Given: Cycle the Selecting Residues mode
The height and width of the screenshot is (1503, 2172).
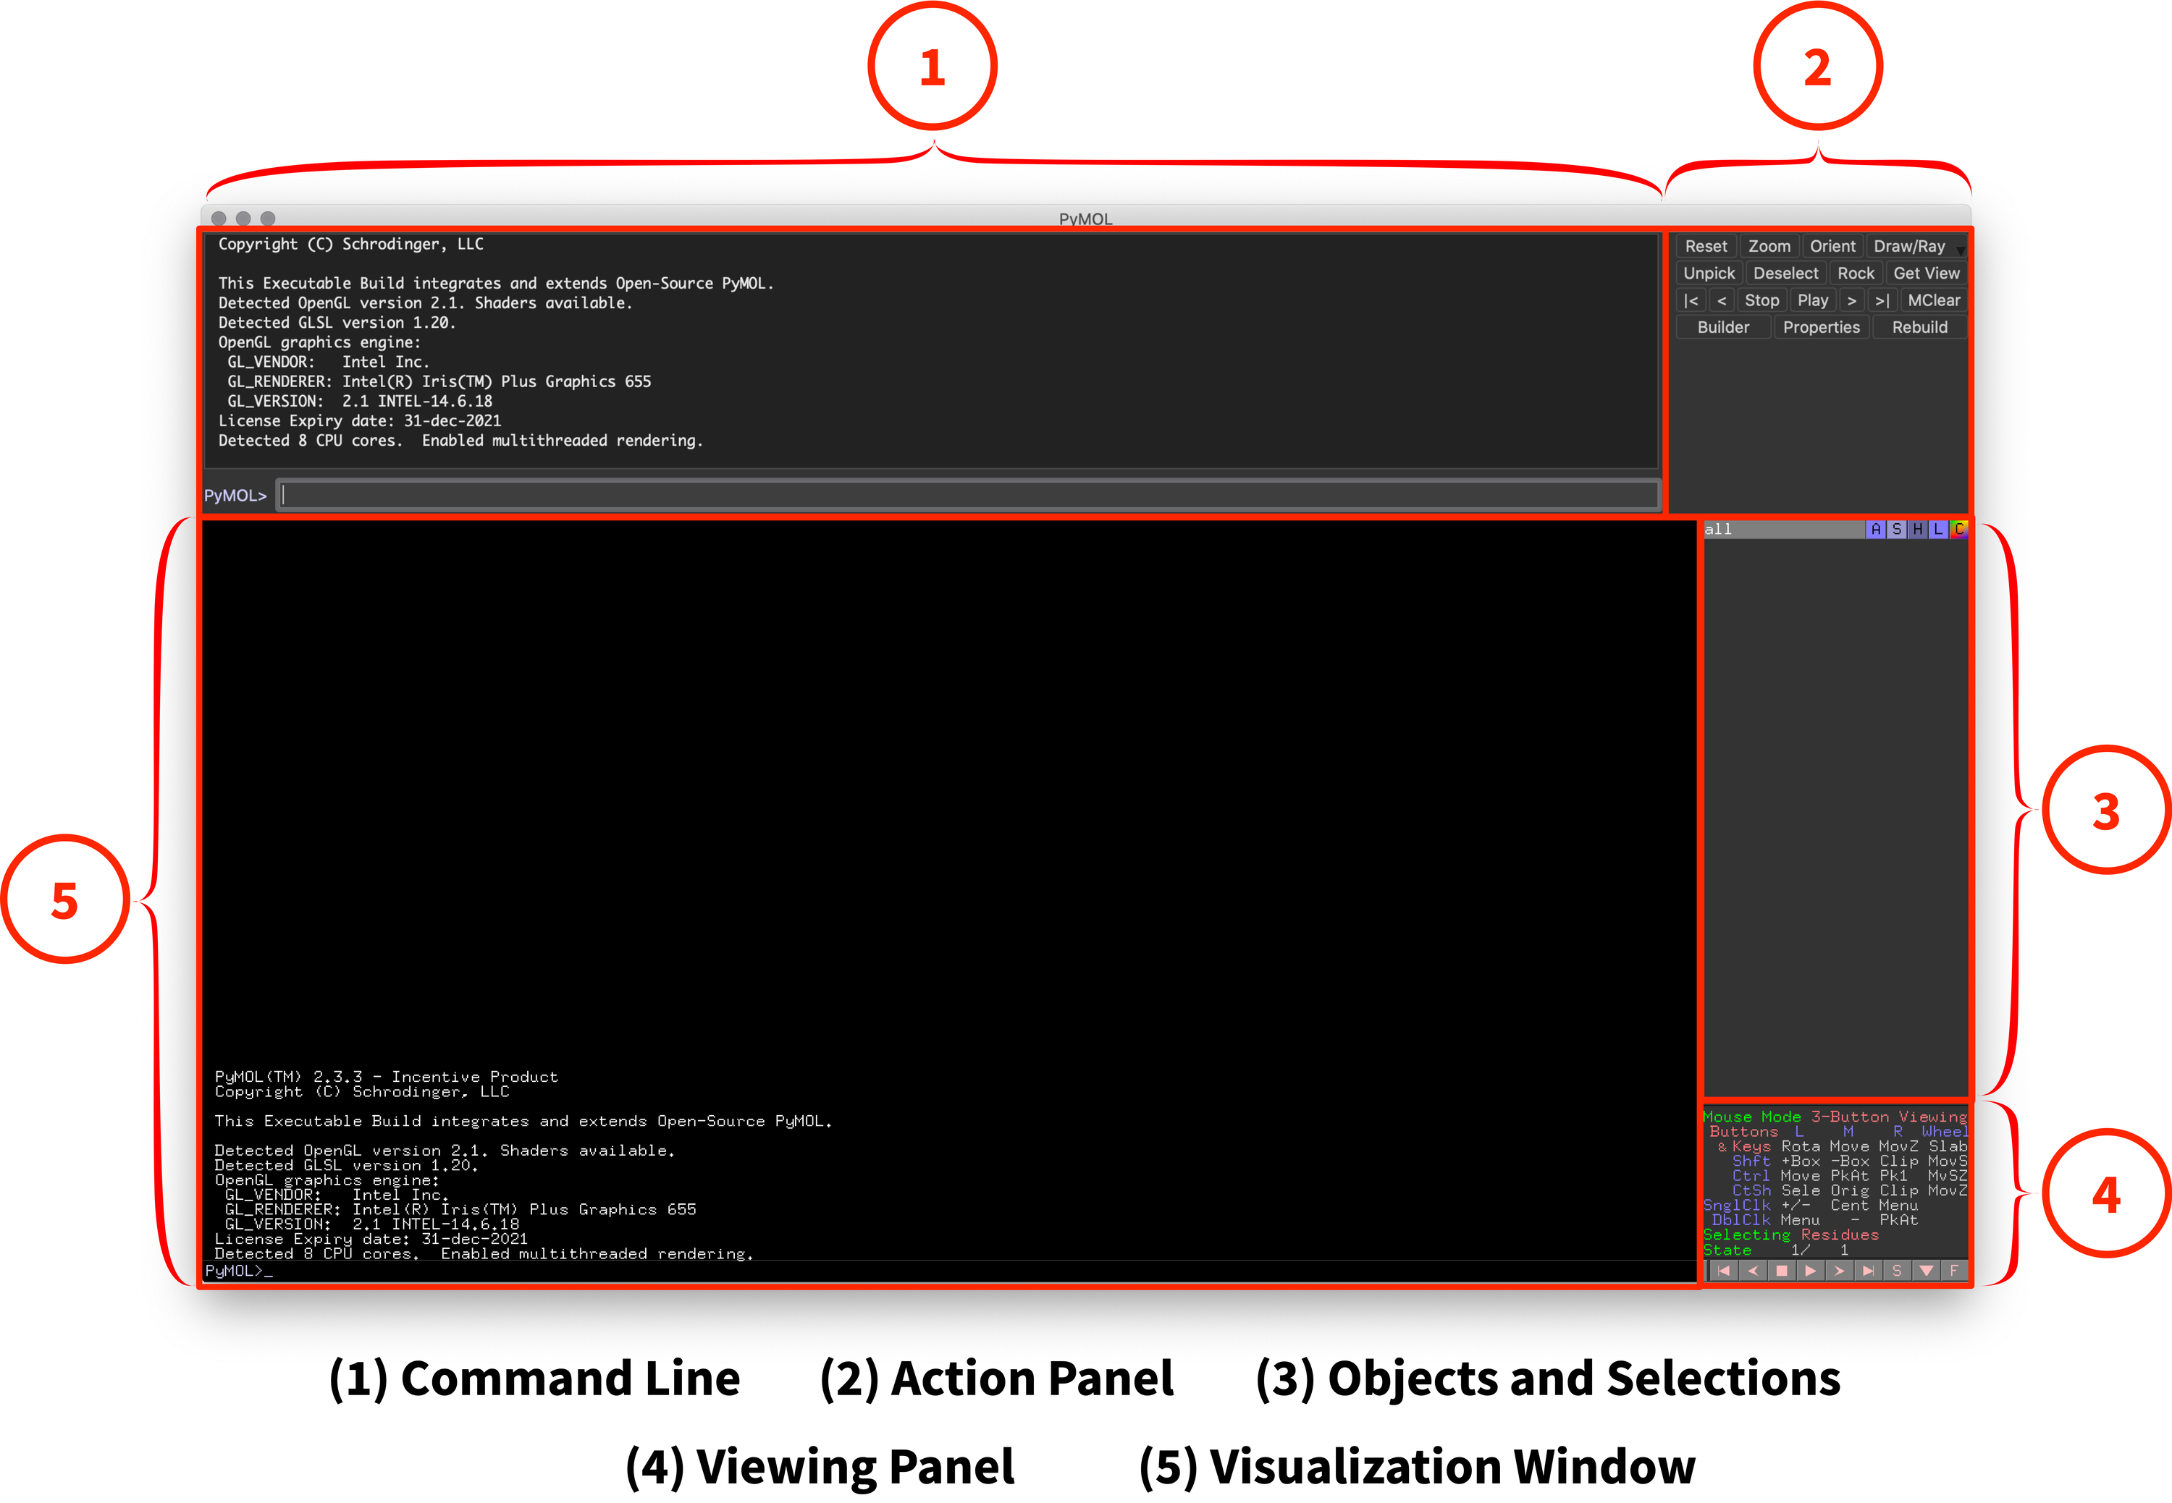Looking at the screenshot, I should (1790, 1235).
